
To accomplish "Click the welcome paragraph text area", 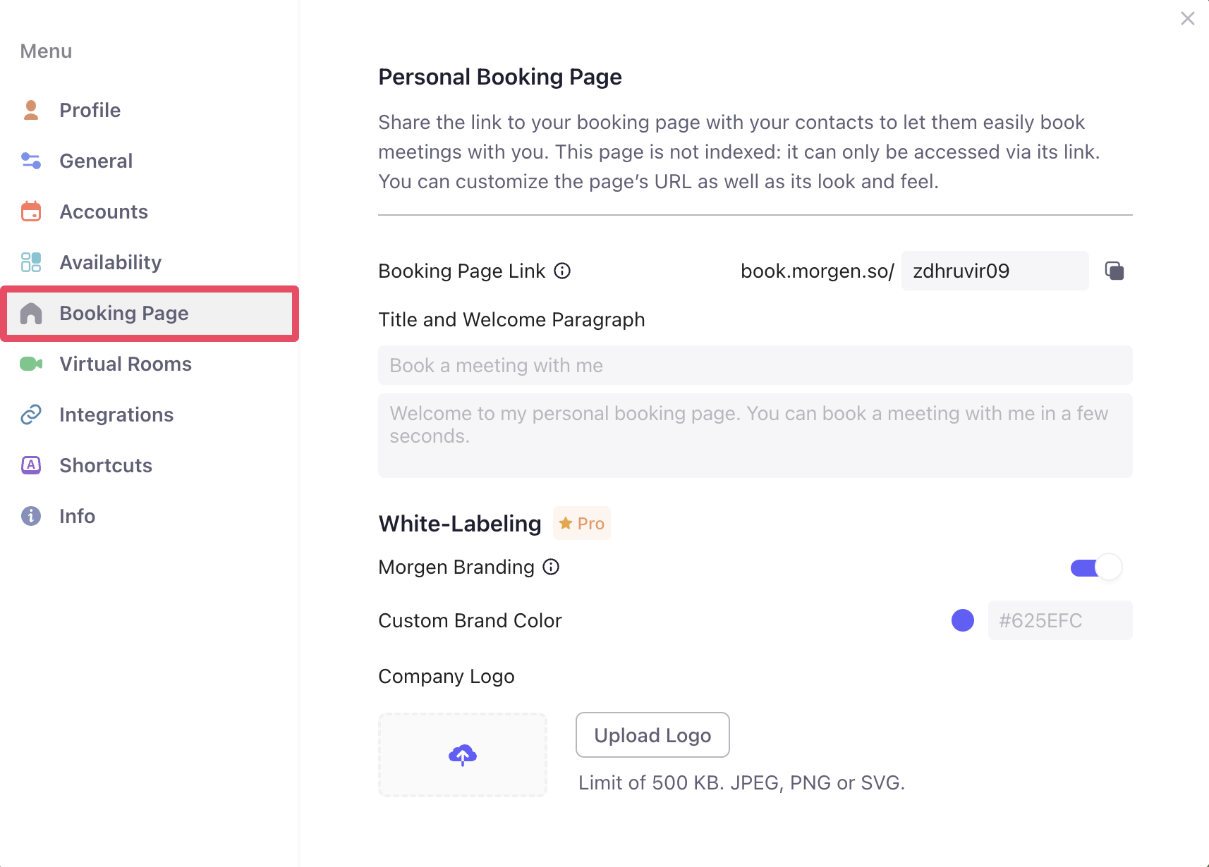I will click(x=755, y=436).
